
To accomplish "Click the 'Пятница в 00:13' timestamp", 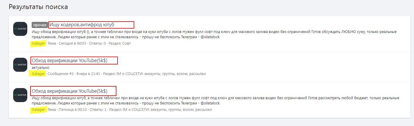I will pyautogui.click(x=73, y=110).
